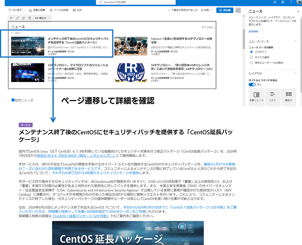Click the CentOS 延長パッケージ article banner image
Viewport: 302px width, 245px height.
[128, 233]
